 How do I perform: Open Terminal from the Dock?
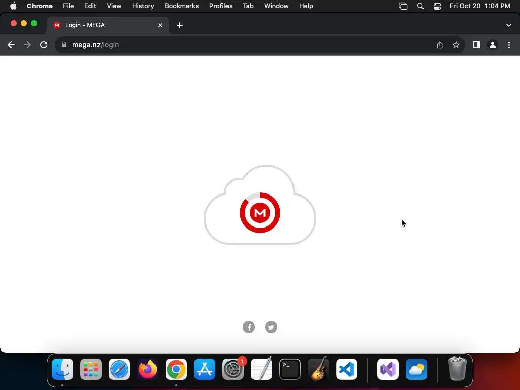click(290, 369)
